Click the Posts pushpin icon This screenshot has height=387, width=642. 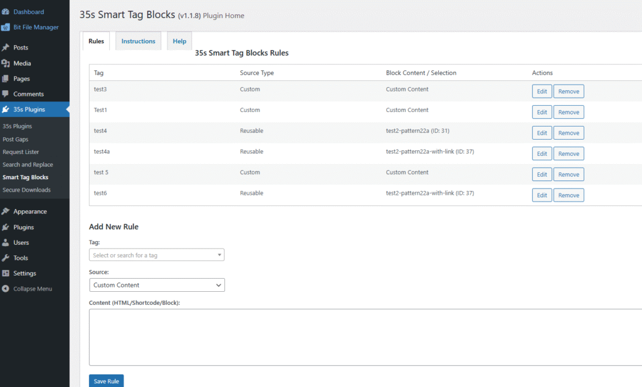[6, 48]
